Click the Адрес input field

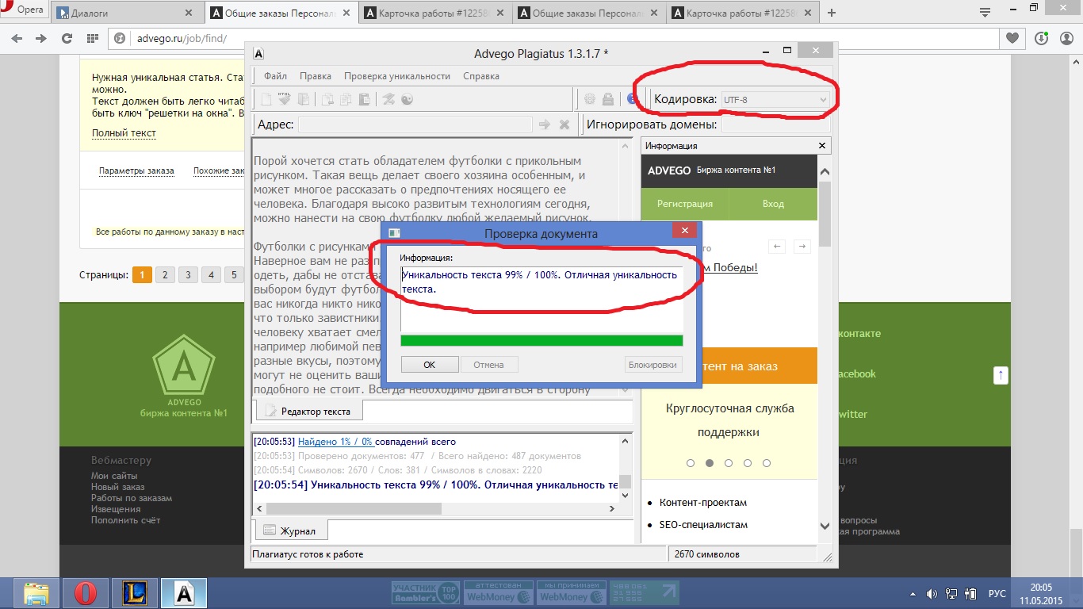pyautogui.click(x=415, y=124)
